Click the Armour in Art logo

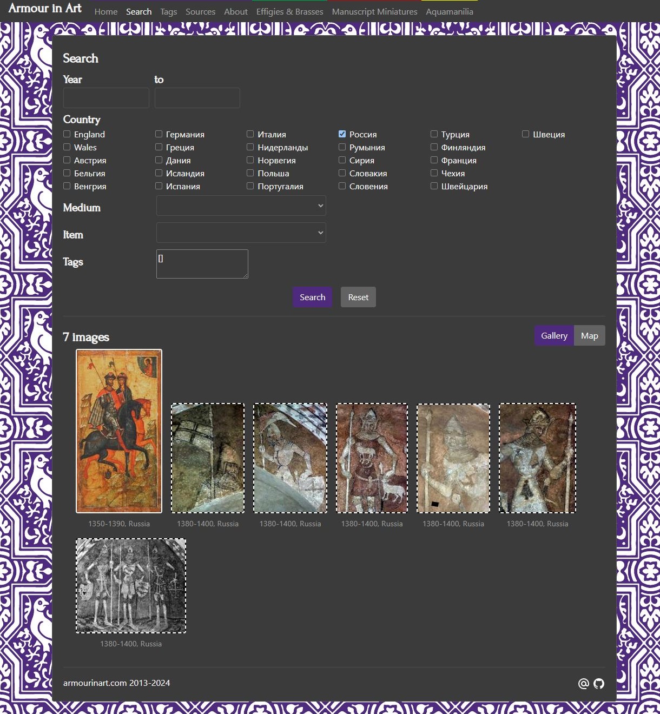point(45,8)
